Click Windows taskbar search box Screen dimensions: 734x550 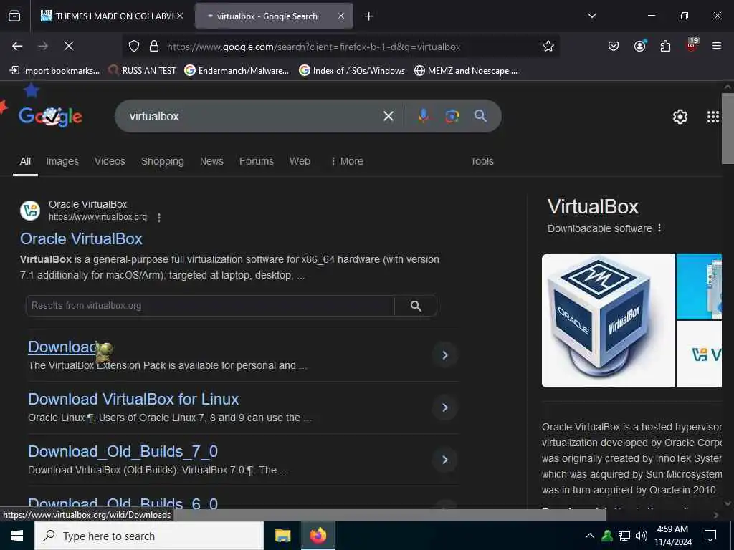tap(149, 536)
